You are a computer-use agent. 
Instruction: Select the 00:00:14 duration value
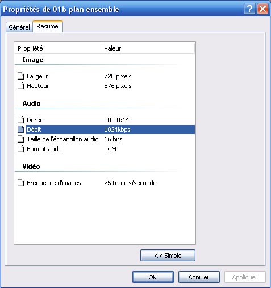click(116, 120)
